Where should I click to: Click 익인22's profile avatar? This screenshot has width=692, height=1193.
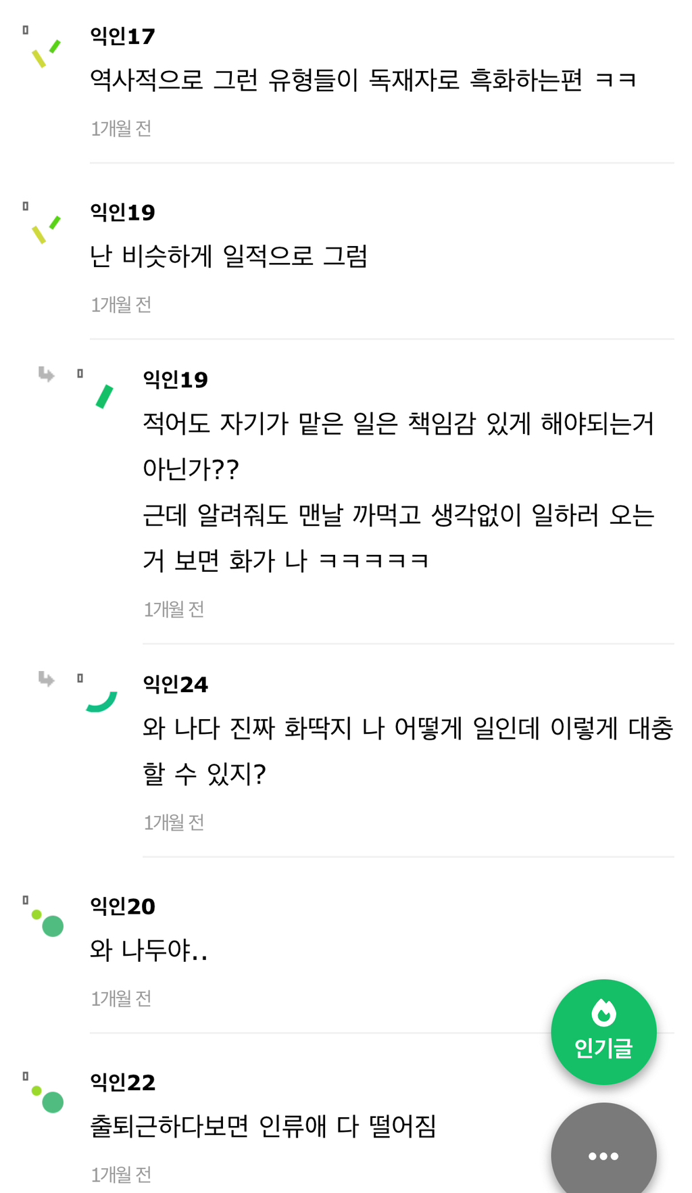(49, 1099)
